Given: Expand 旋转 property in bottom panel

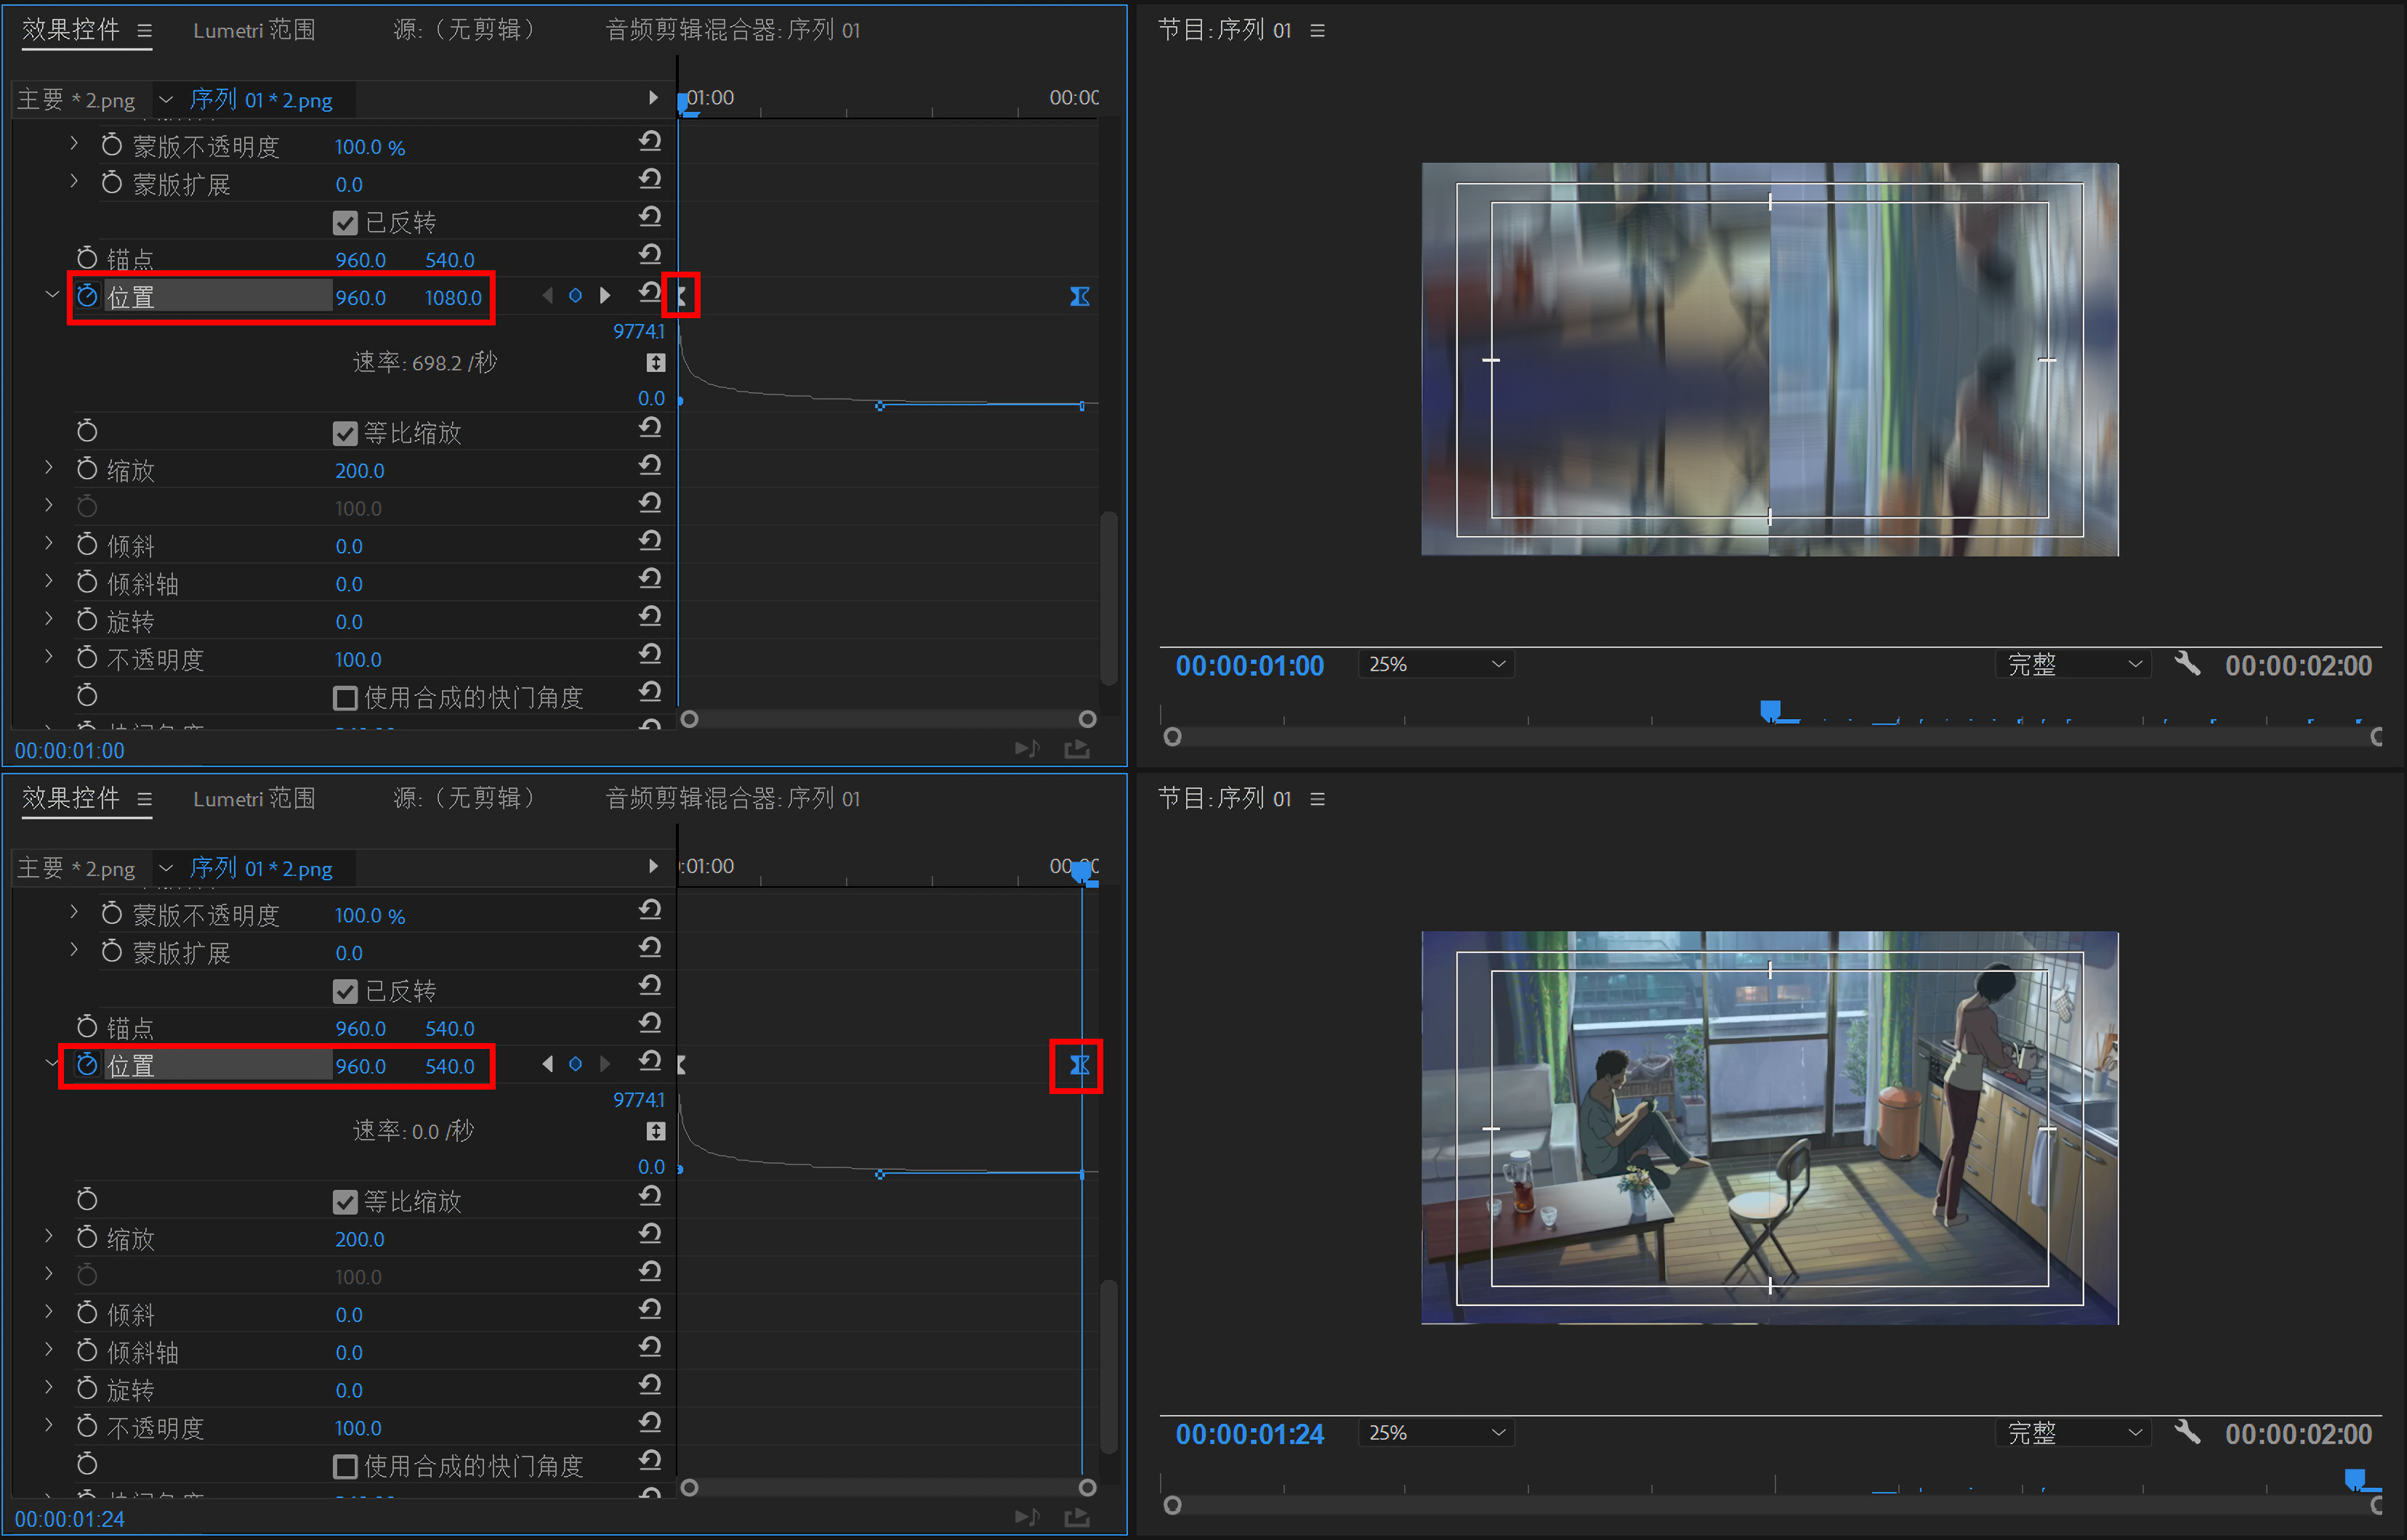Looking at the screenshot, I should tap(49, 1386).
